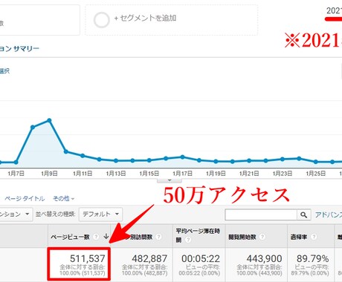Open the その他 dropdown
Viewport: 342px width, 282px height.
[x=64, y=198]
